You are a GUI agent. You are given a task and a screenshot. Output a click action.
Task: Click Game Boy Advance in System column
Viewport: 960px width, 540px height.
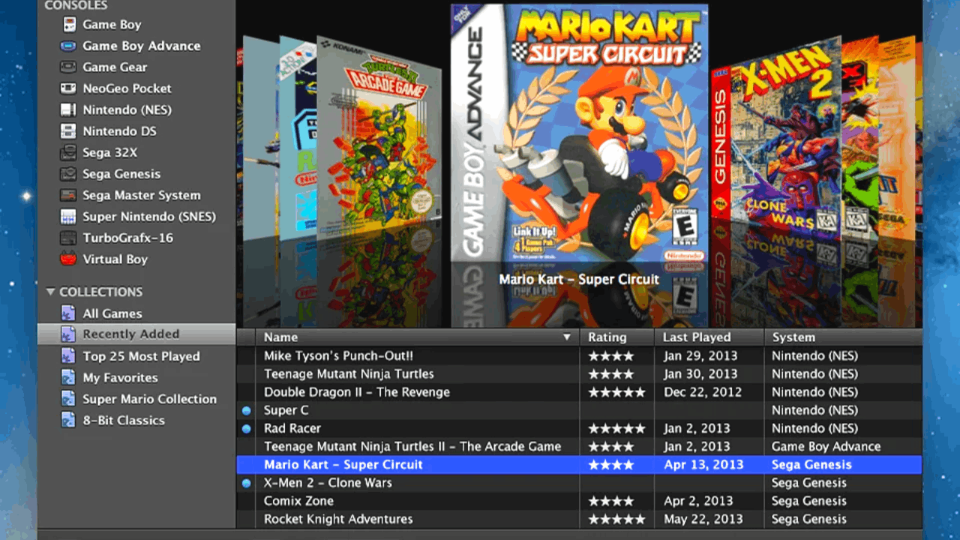pos(826,446)
